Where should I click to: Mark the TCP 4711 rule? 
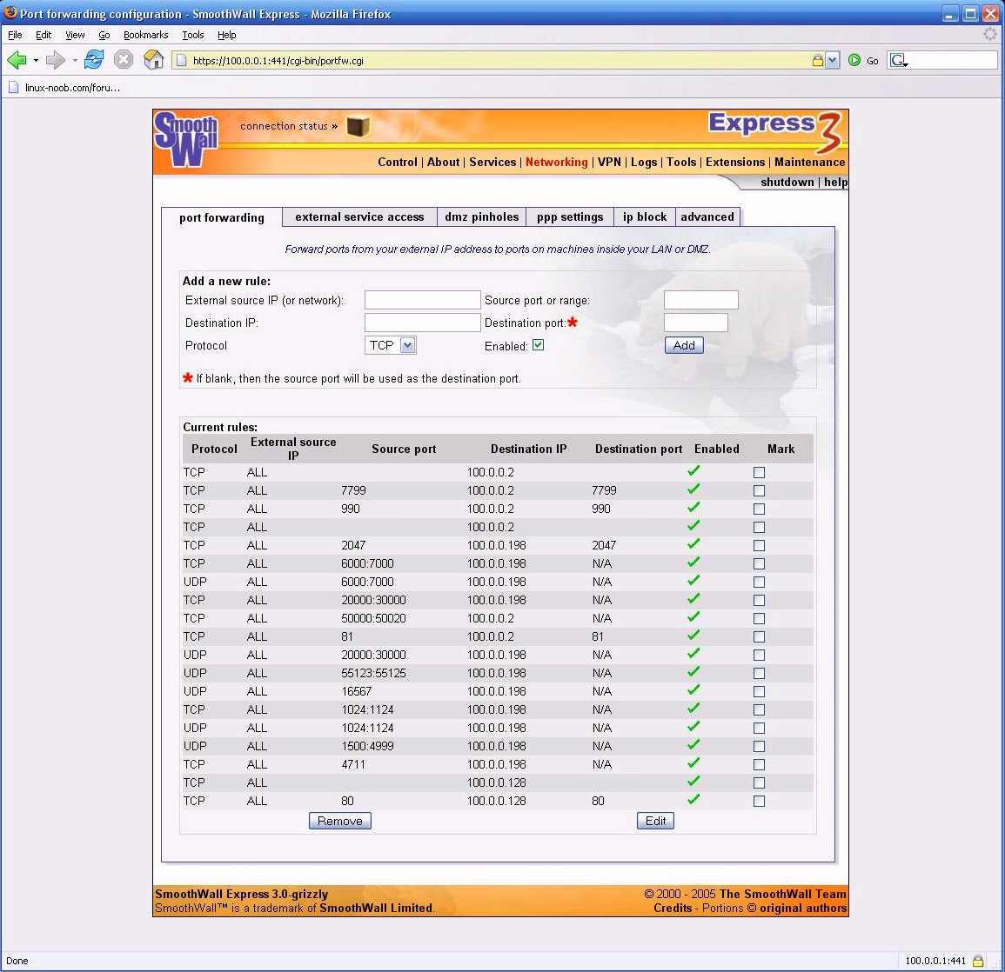click(759, 764)
